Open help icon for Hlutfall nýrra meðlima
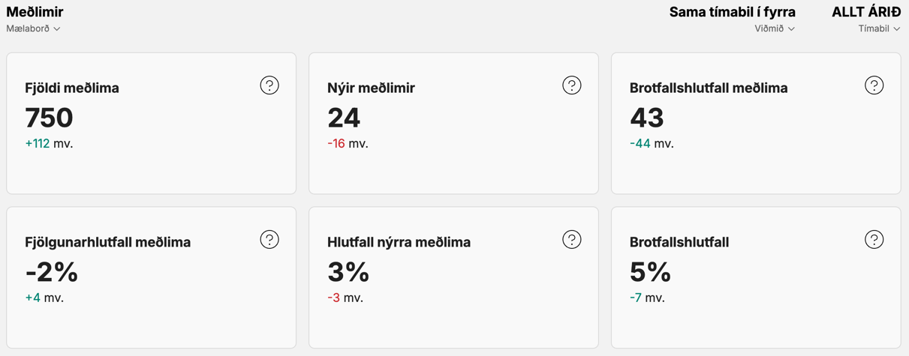Image resolution: width=909 pixels, height=356 pixels. click(x=572, y=240)
